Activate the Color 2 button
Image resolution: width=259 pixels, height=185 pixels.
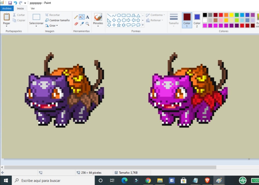(x=197, y=20)
